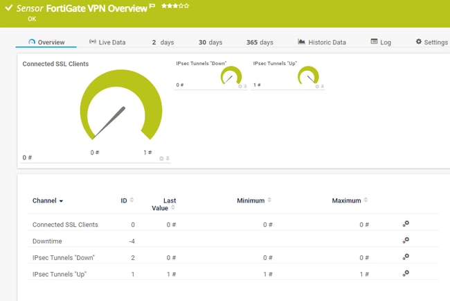
Task: Select the Downtime channel name
Action: coord(47,241)
